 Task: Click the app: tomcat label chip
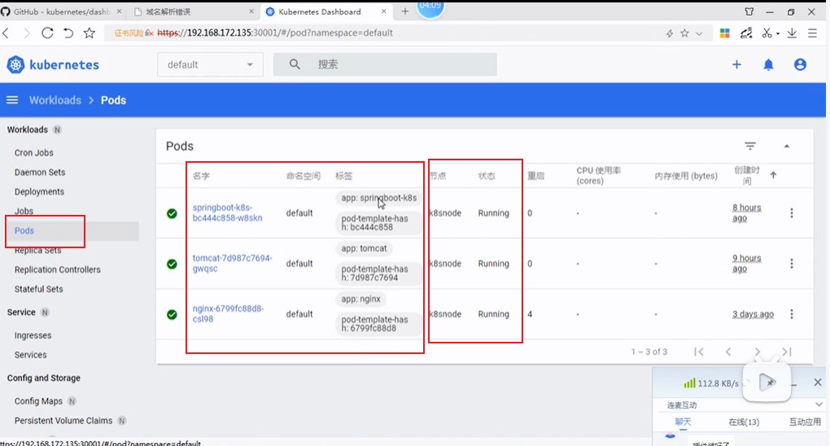click(364, 248)
